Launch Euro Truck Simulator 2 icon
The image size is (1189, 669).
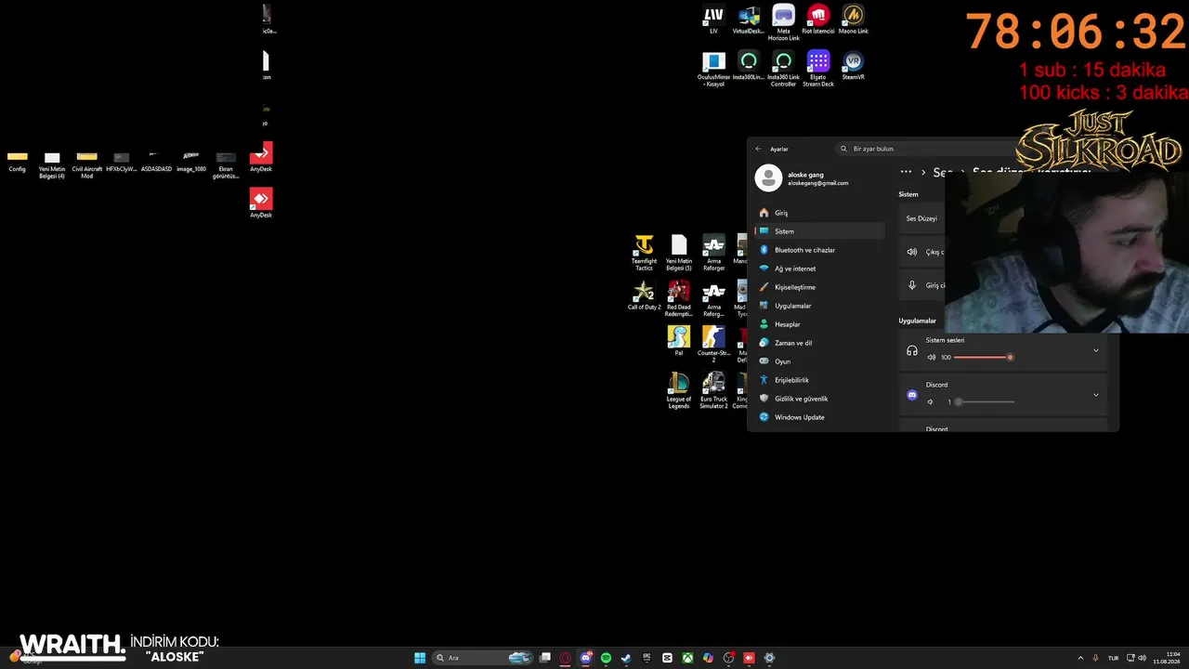tap(713, 391)
